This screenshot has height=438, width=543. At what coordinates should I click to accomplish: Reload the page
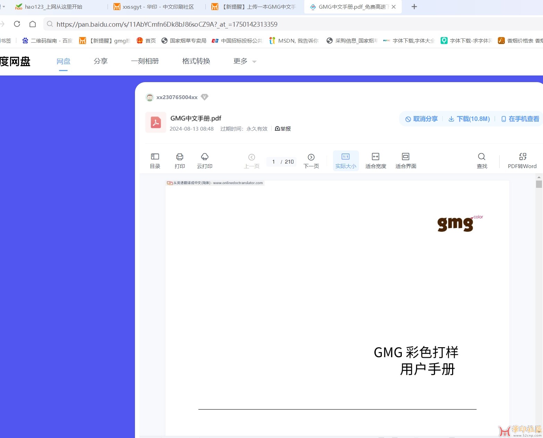pos(17,24)
